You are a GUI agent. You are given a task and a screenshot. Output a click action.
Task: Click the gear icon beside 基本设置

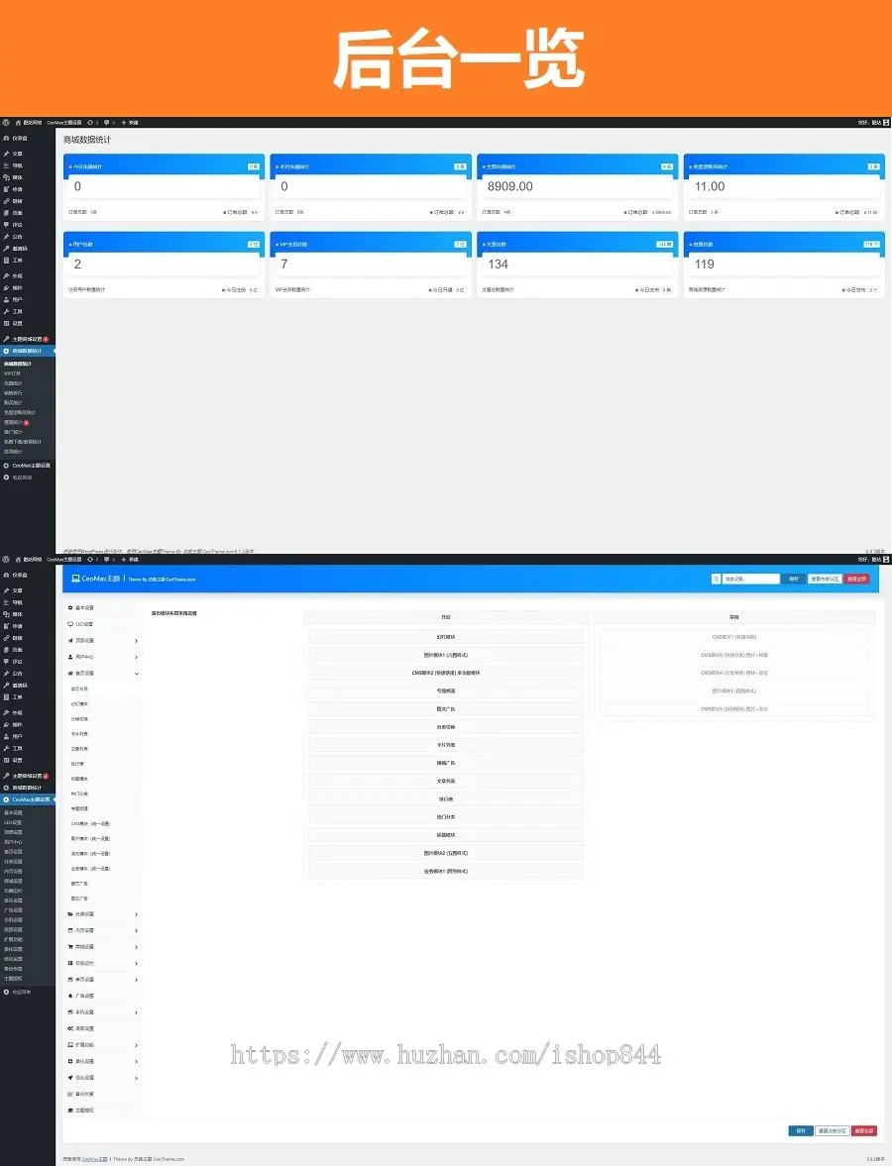(x=70, y=607)
